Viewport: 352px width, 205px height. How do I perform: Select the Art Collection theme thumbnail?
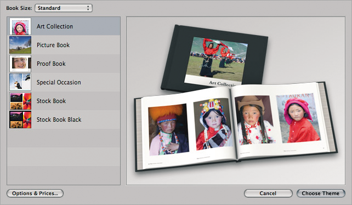pyautogui.click(x=20, y=26)
